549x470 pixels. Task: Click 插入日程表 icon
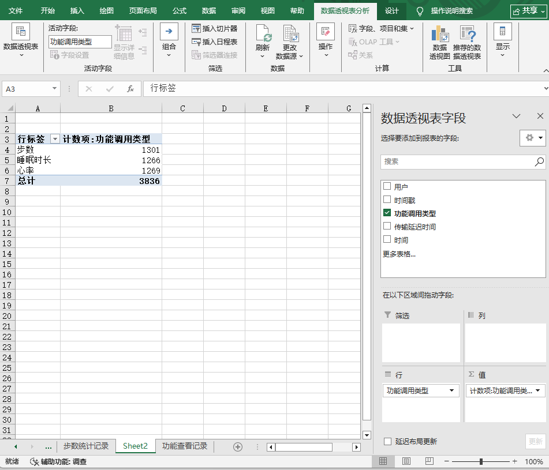196,42
